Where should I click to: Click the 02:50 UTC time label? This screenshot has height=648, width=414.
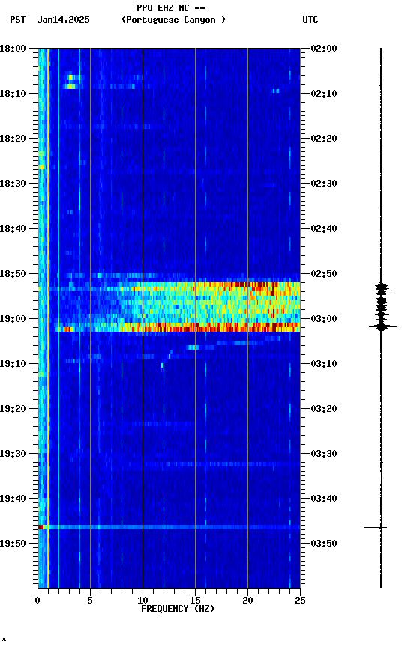coord(324,274)
